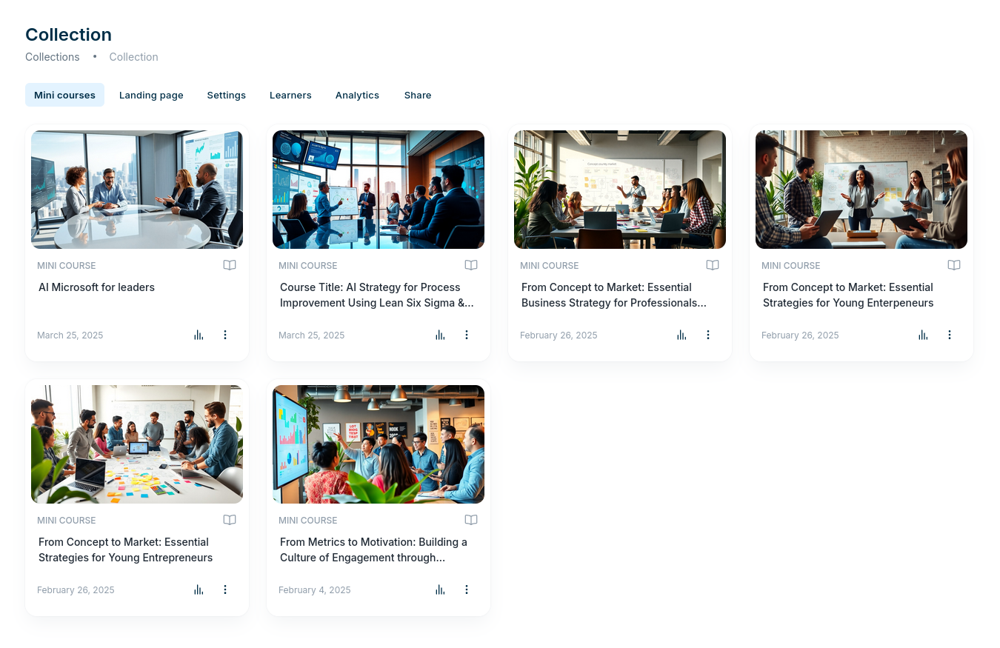Click MINI COURSE label on AI Strategy card
This screenshot has height=648, width=1000.
(308, 266)
